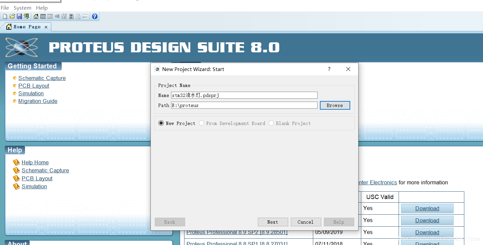Open ARES PCB layout from toolbar
The image size is (483, 245).
tap(50, 16)
